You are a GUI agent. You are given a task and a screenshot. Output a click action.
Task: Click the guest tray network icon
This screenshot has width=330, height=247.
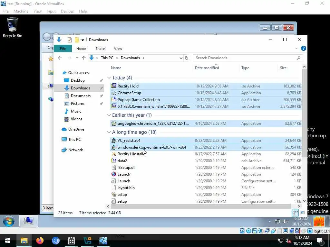pos(277,221)
